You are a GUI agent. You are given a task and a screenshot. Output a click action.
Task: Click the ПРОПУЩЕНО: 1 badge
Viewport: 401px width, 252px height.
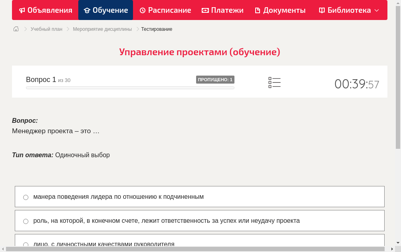click(x=215, y=80)
